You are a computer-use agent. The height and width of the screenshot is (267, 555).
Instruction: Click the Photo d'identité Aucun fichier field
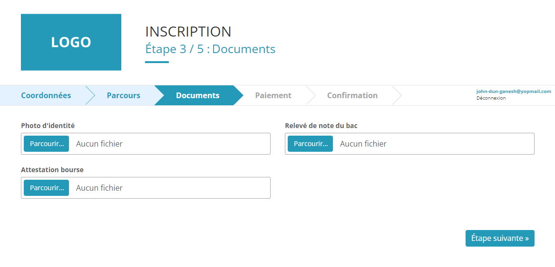click(x=146, y=144)
